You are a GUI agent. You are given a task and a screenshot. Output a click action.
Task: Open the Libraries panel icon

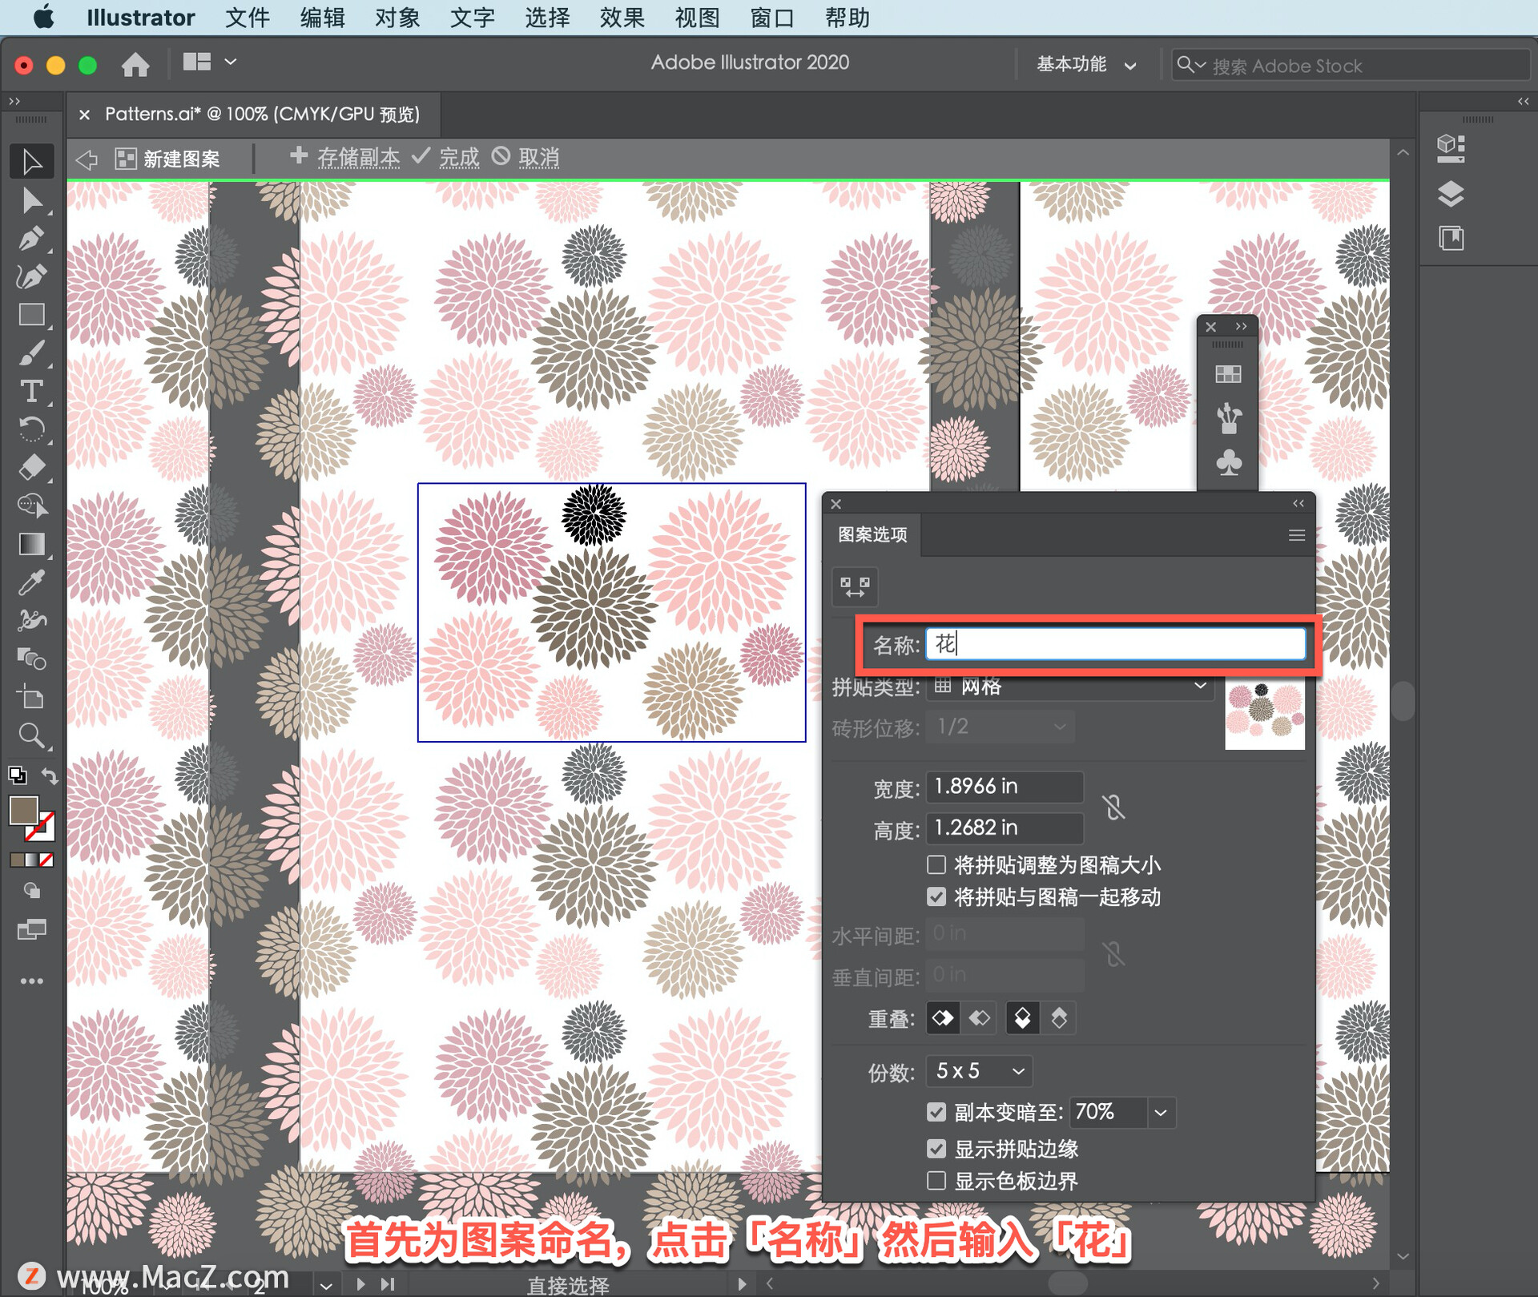pos(1451,238)
